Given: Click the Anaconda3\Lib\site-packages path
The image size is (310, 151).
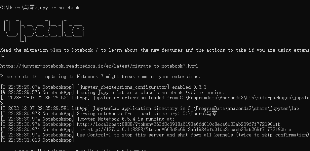Looking at the screenshot, I should pos(245,98).
